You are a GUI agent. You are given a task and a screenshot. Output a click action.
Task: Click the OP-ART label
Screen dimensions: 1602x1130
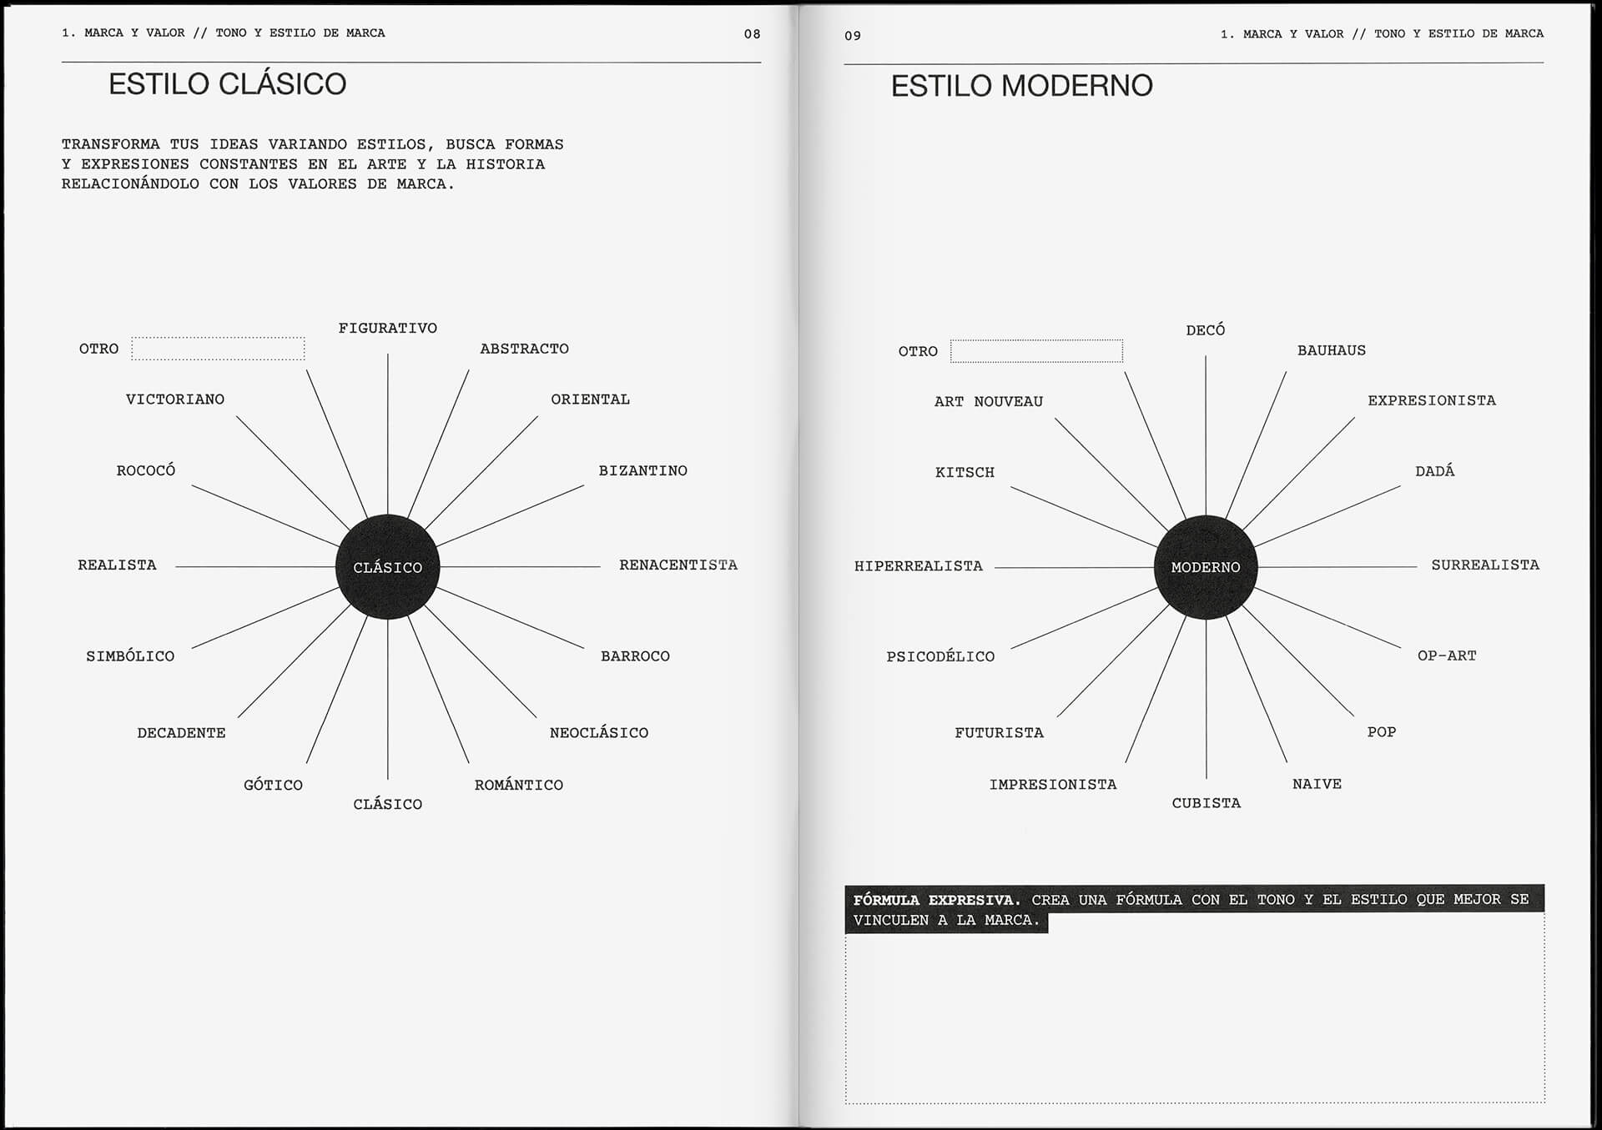point(1447,656)
